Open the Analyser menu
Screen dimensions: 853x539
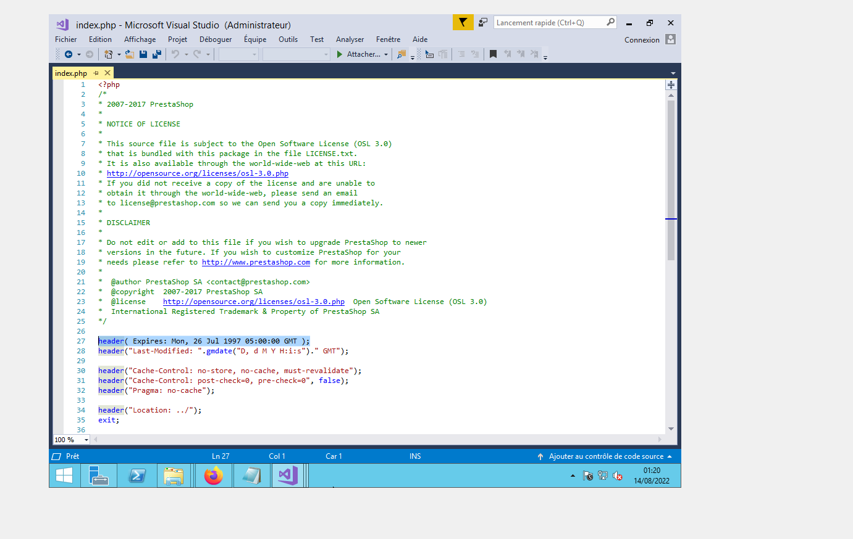[350, 39]
